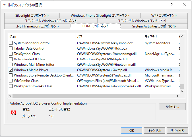Click path C:¥WINDOWS¥system32¥wkspbrokerAx.dll

(109, 86)
